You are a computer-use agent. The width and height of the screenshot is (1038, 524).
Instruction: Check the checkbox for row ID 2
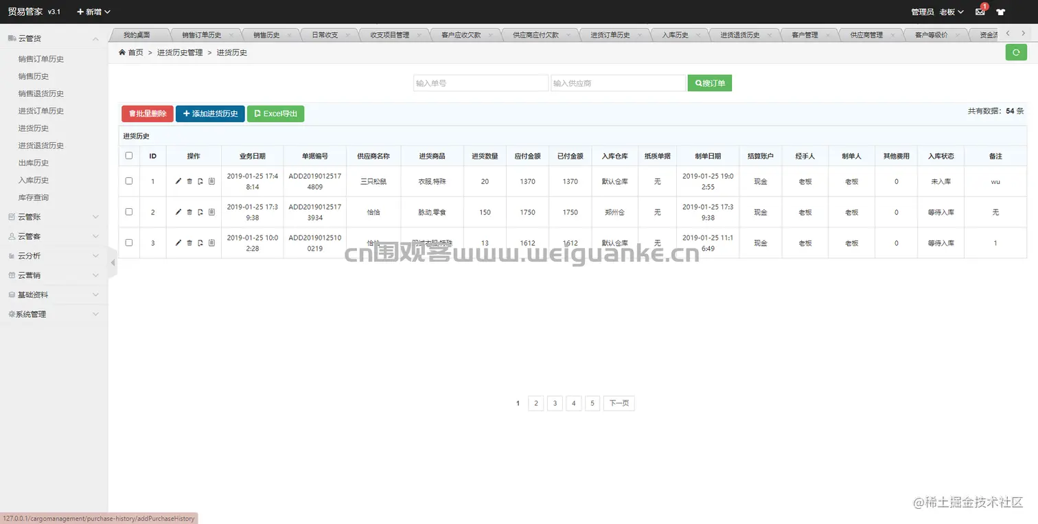coord(129,212)
